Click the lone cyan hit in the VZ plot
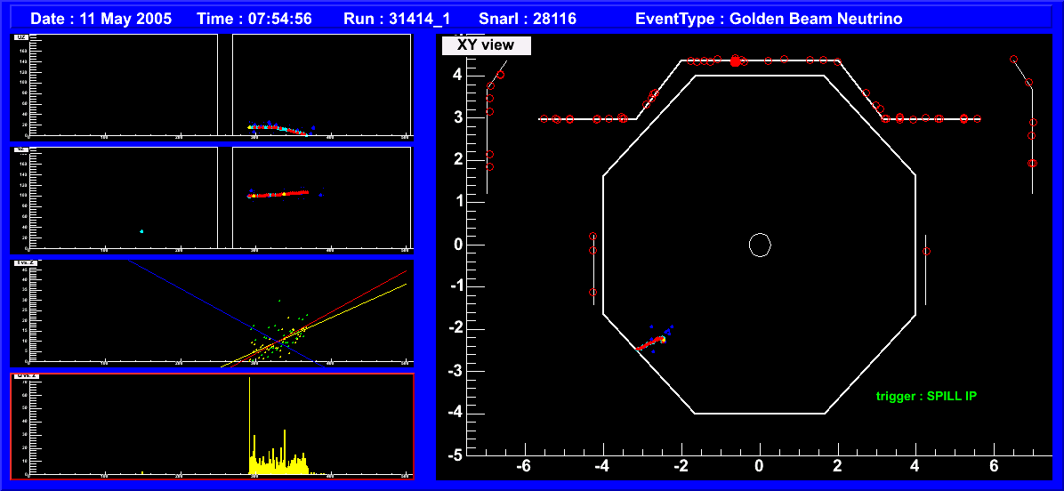This screenshot has width=1064, height=491. 141,231
